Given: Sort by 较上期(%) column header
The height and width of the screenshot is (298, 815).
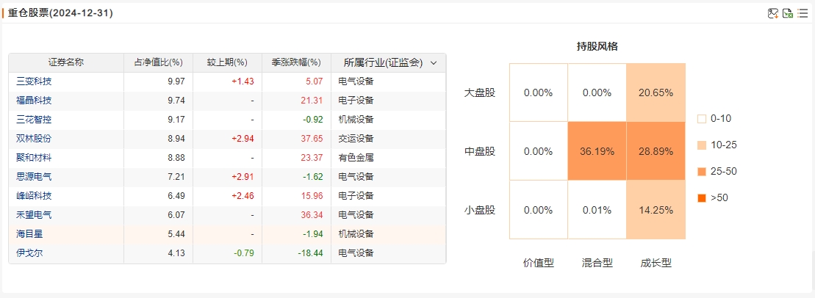Looking at the screenshot, I should [227, 63].
